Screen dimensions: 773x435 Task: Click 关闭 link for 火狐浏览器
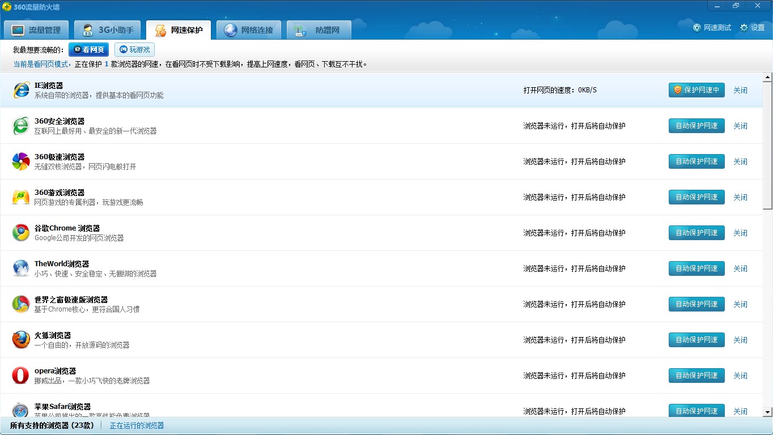click(x=740, y=340)
